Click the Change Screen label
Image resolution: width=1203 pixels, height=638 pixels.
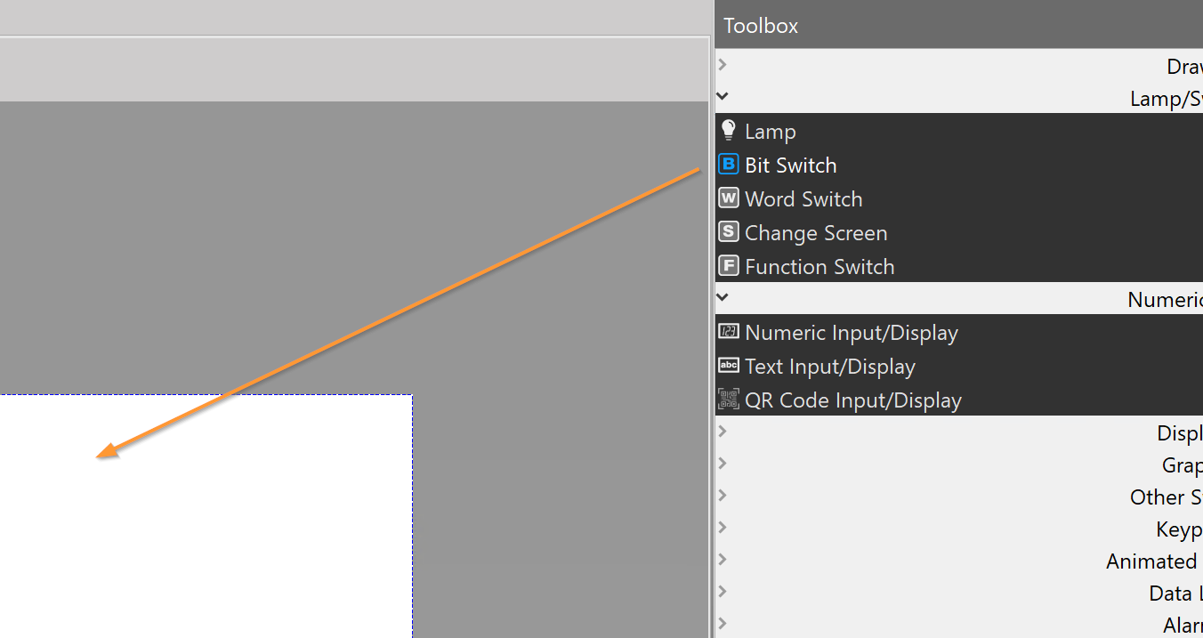click(816, 233)
